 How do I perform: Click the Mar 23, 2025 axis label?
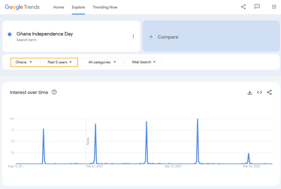(251, 166)
